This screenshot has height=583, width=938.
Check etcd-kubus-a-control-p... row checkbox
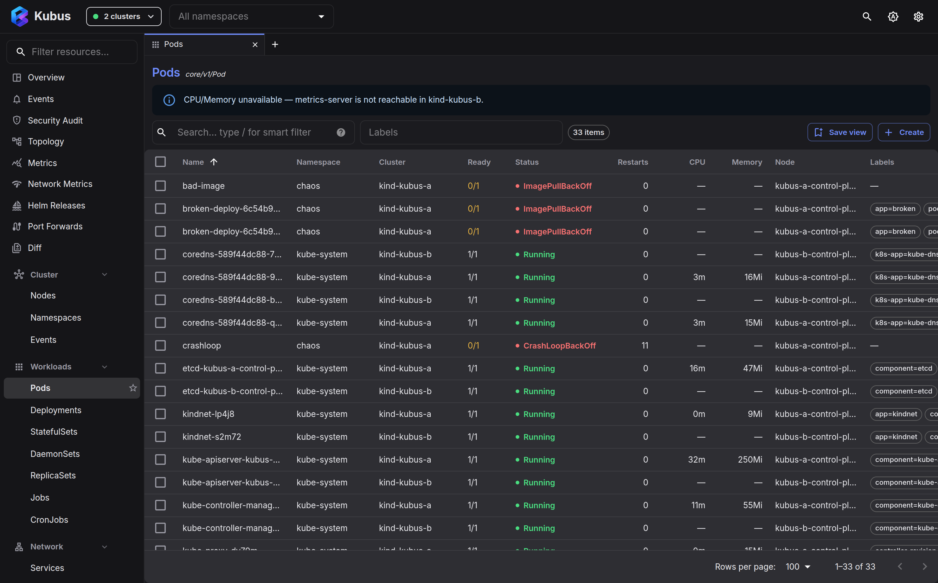point(160,368)
